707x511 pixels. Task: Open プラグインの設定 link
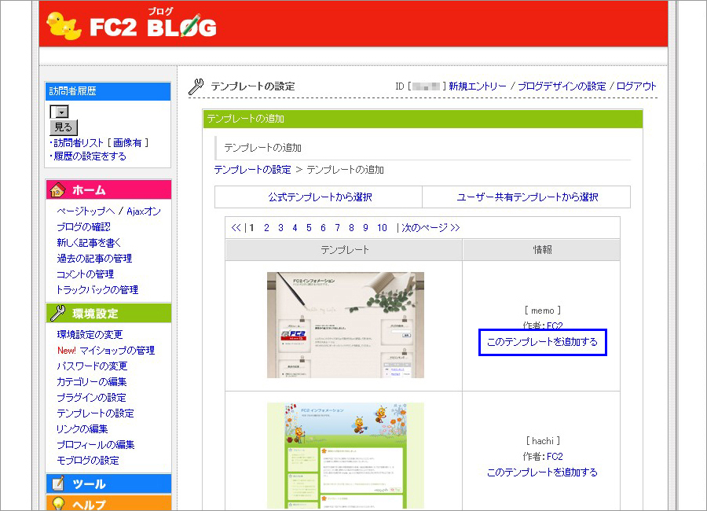(91, 398)
